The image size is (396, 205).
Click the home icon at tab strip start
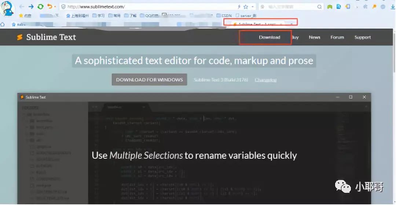3,24
